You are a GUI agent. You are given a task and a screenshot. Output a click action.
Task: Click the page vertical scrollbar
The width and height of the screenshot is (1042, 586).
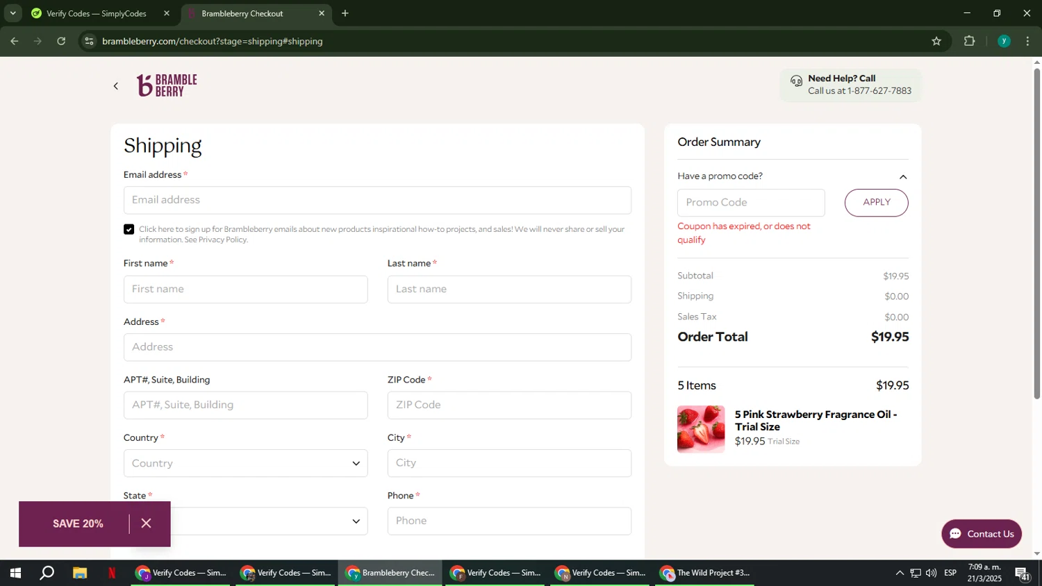tap(1037, 234)
